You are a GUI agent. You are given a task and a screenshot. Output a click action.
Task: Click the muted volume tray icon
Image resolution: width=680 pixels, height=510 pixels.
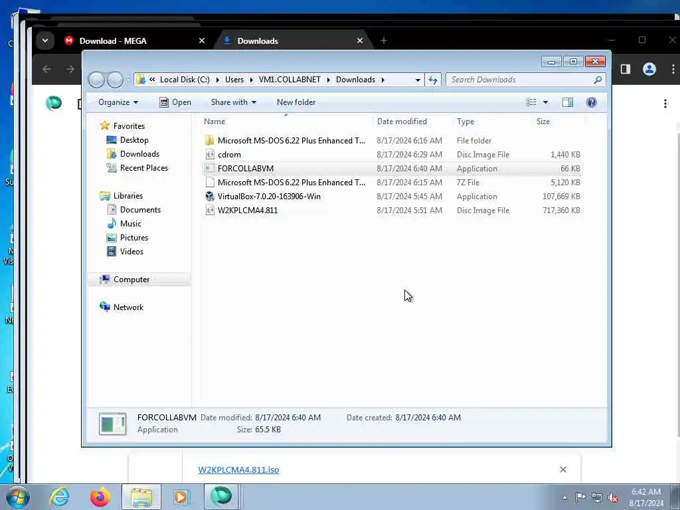[x=613, y=498]
